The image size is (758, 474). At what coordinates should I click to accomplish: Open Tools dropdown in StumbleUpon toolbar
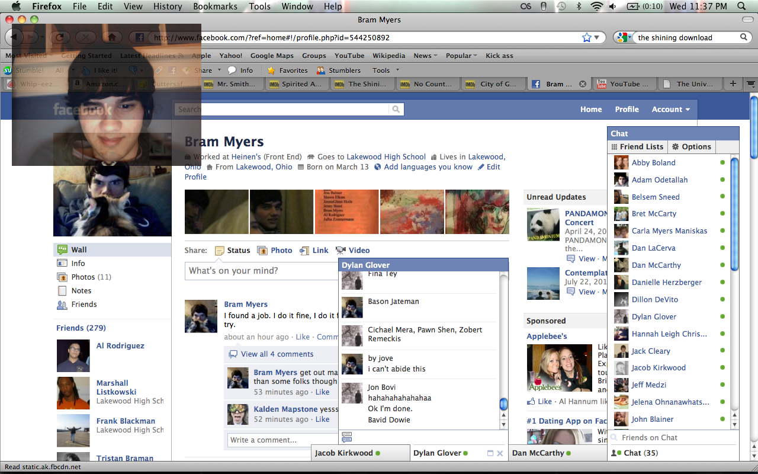coord(386,70)
